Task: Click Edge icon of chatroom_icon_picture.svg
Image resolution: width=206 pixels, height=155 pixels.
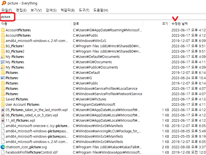Action: tap(3, 147)
